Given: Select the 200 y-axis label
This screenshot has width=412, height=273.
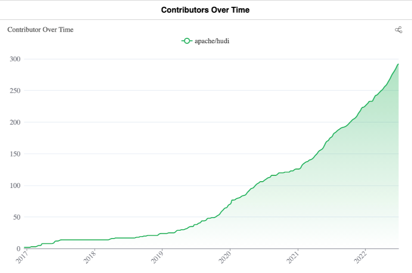Looking at the screenshot, I should [x=15, y=122].
